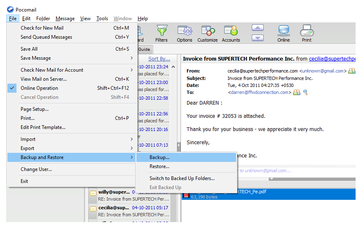Click the message list scroll up arrow
Viewport: 363px width, 227px height.
coord(173,67)
